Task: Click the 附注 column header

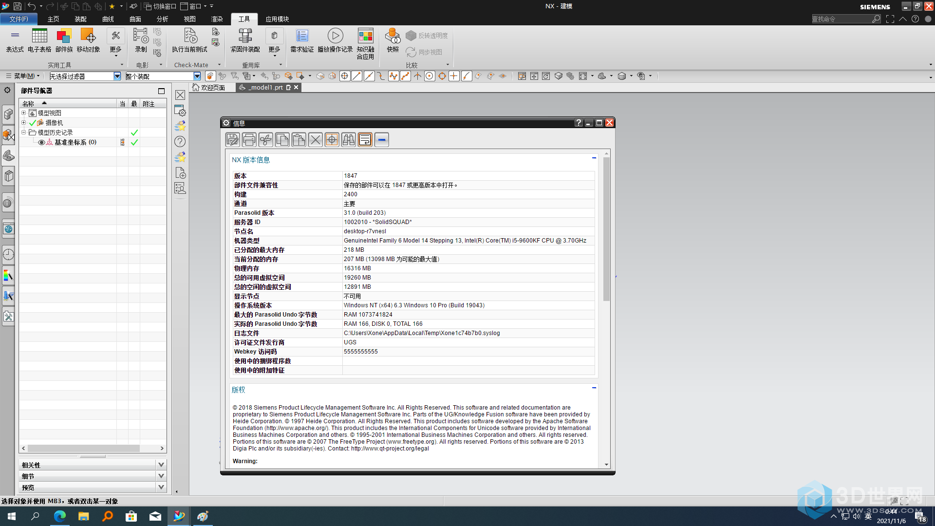Action: 152,104
